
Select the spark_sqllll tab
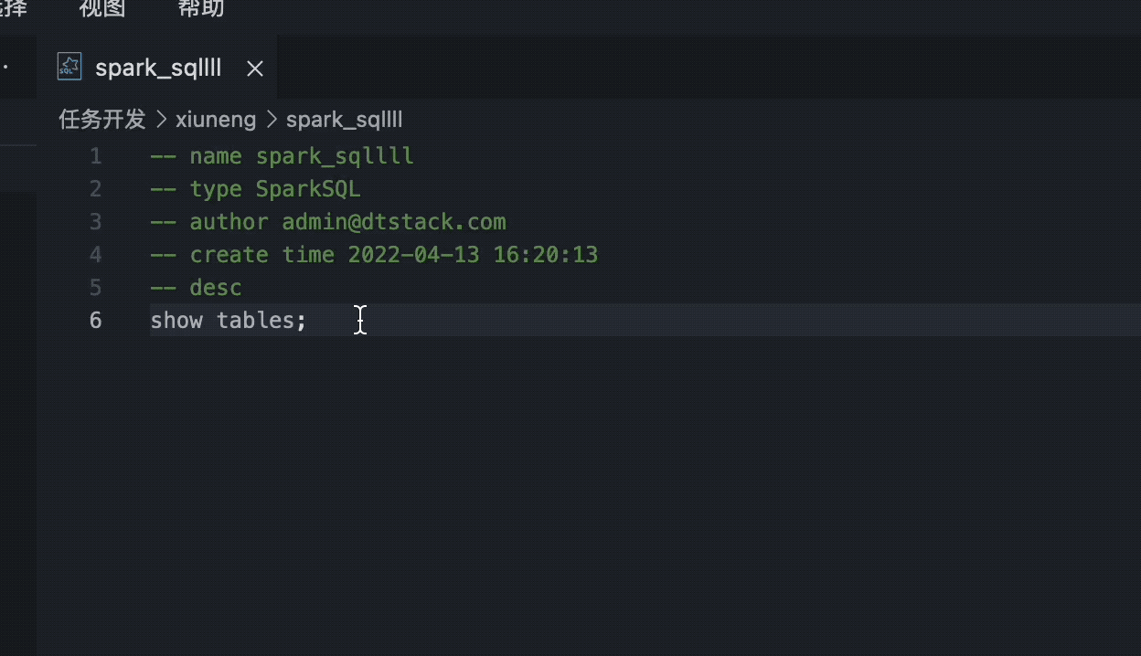coord(158,67)
